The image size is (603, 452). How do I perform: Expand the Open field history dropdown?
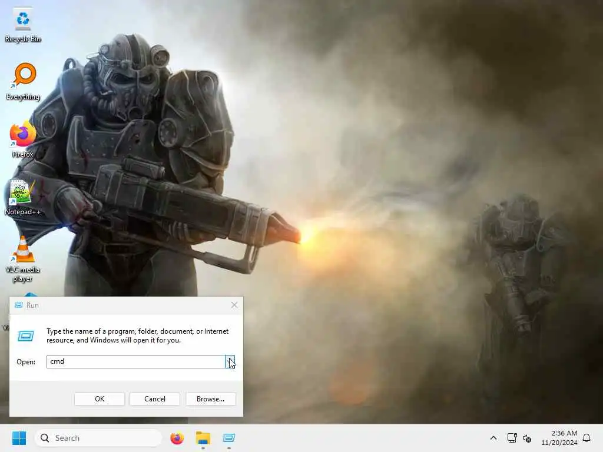click(x=230, y=362)
